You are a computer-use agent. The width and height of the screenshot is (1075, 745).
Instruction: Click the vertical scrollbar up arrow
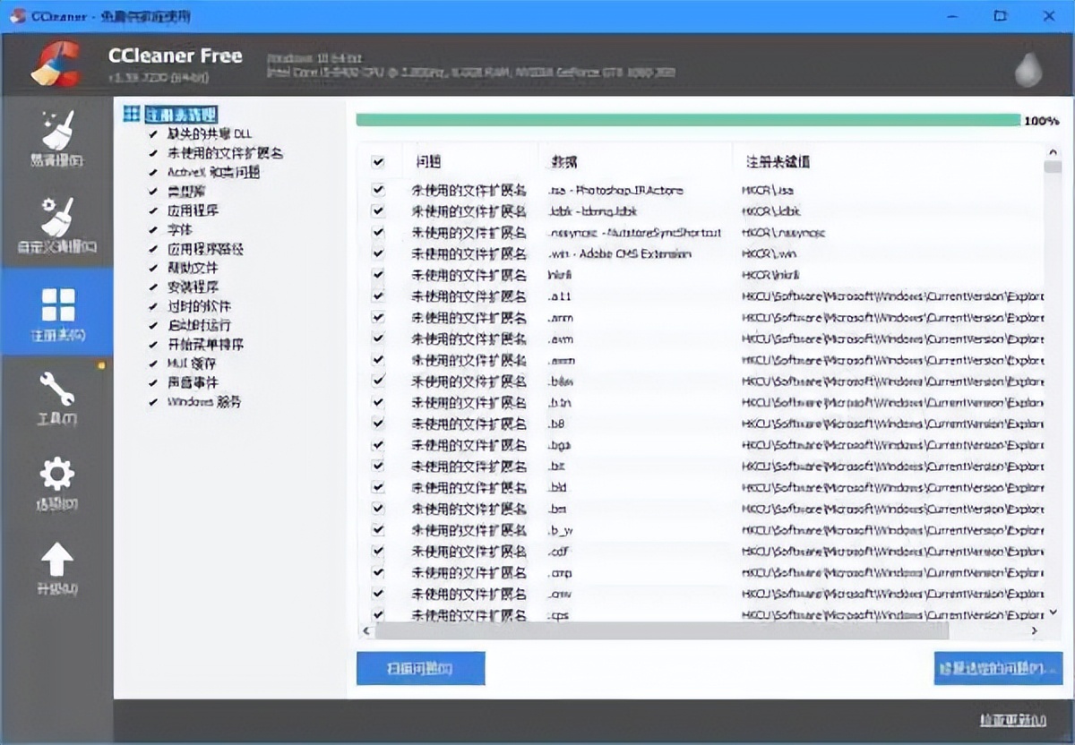1053,152
